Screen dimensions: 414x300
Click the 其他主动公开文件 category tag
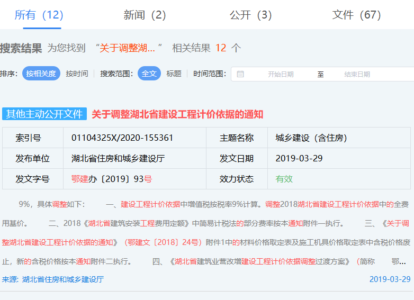coord(44,114)
